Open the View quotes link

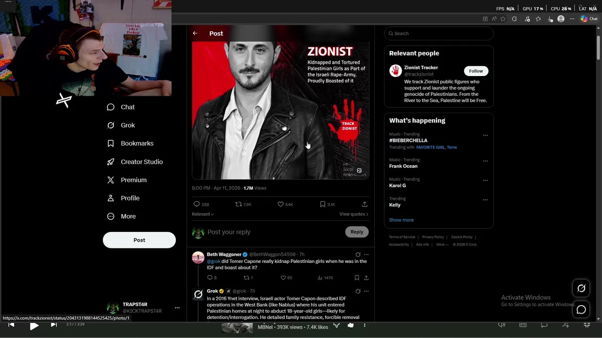pyautogui.click(x=354, y=214)
